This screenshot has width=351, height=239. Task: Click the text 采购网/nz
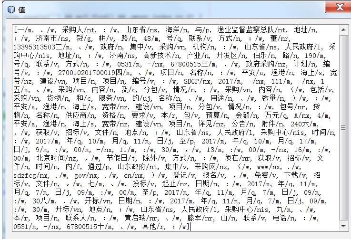click(211, 167)
